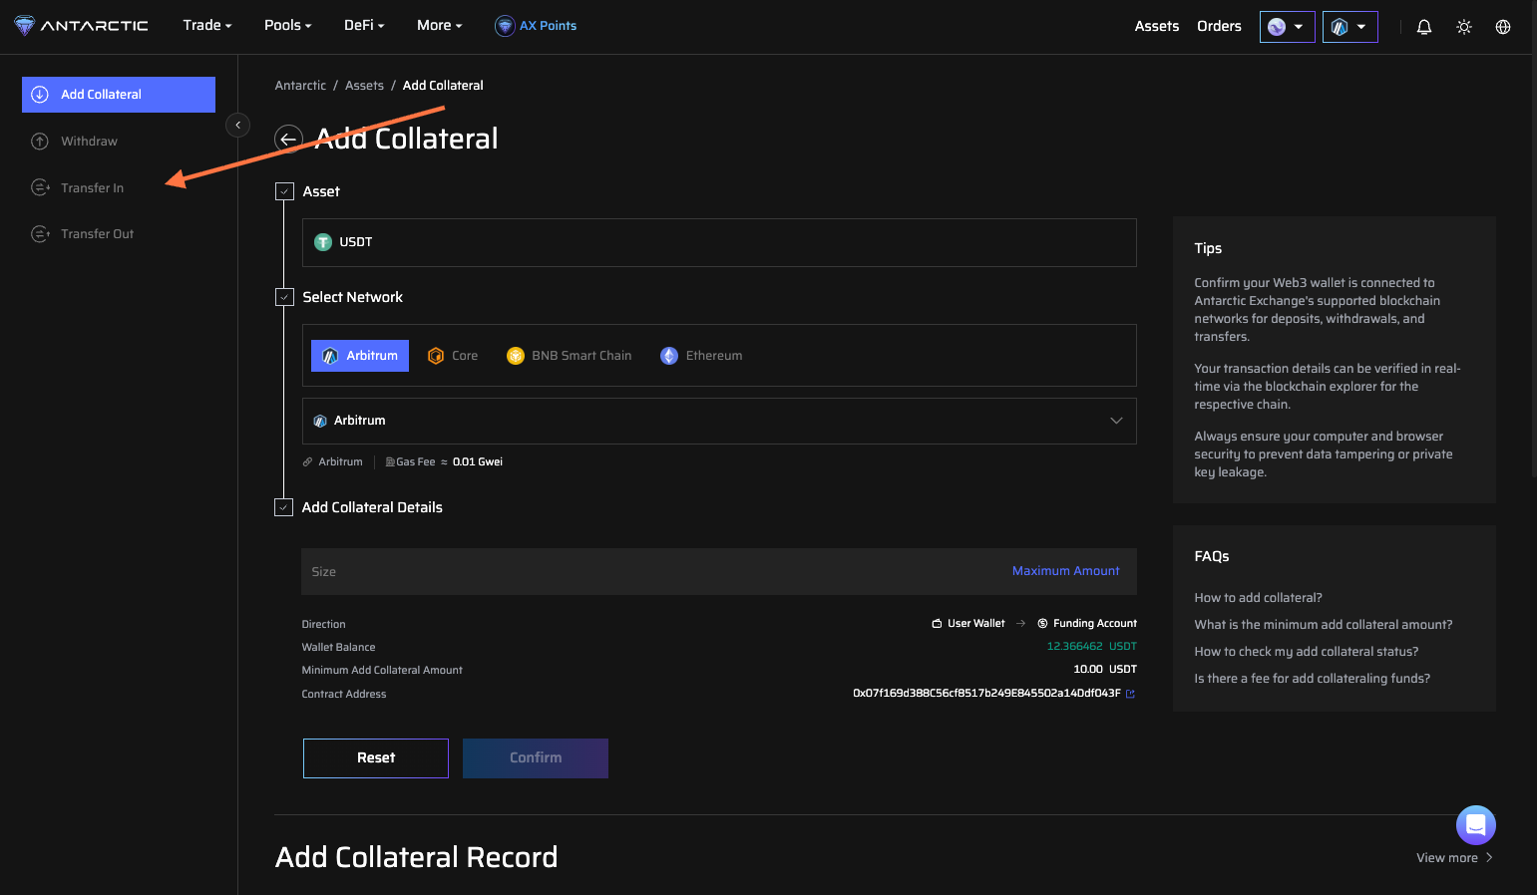The width and height of the screenshot is (1537, 895).
Task: Click the Arbitrum link icon below dropdown
Action: click(308, 462)
